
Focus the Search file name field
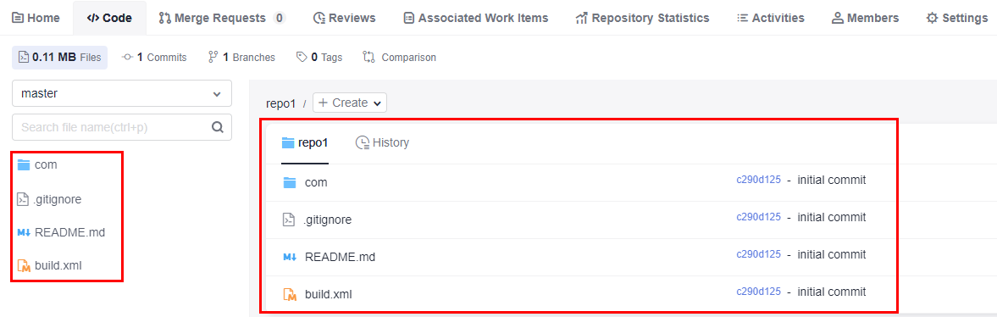coord(111,126)
